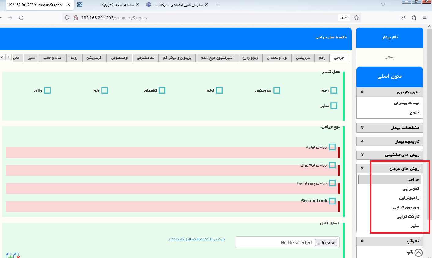Open a new browser tab with plus
The width and height of the screenshot is (432, 258).
(218, 5)
